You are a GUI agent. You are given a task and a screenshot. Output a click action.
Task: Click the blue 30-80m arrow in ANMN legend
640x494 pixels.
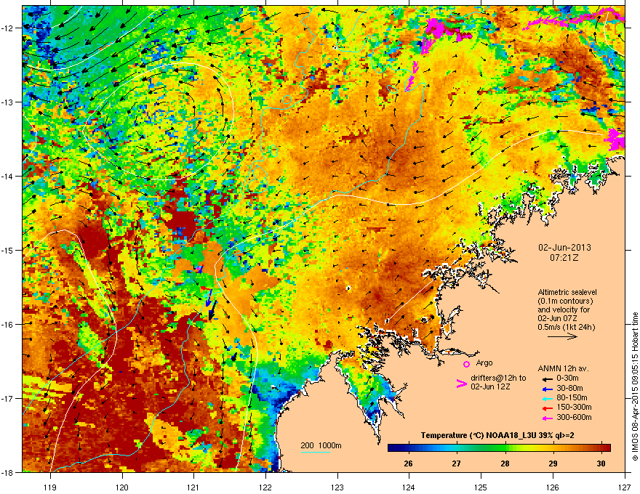pyautogui.click(x=547, y=389)
